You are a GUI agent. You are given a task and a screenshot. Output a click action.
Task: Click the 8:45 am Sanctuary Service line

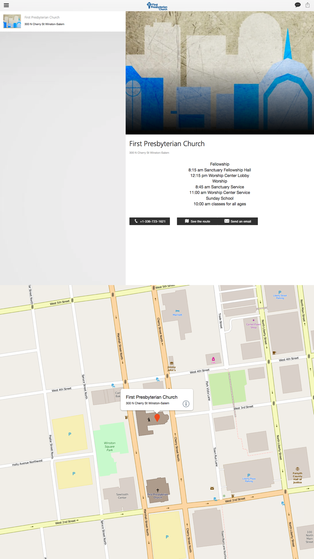coord(220,187)
